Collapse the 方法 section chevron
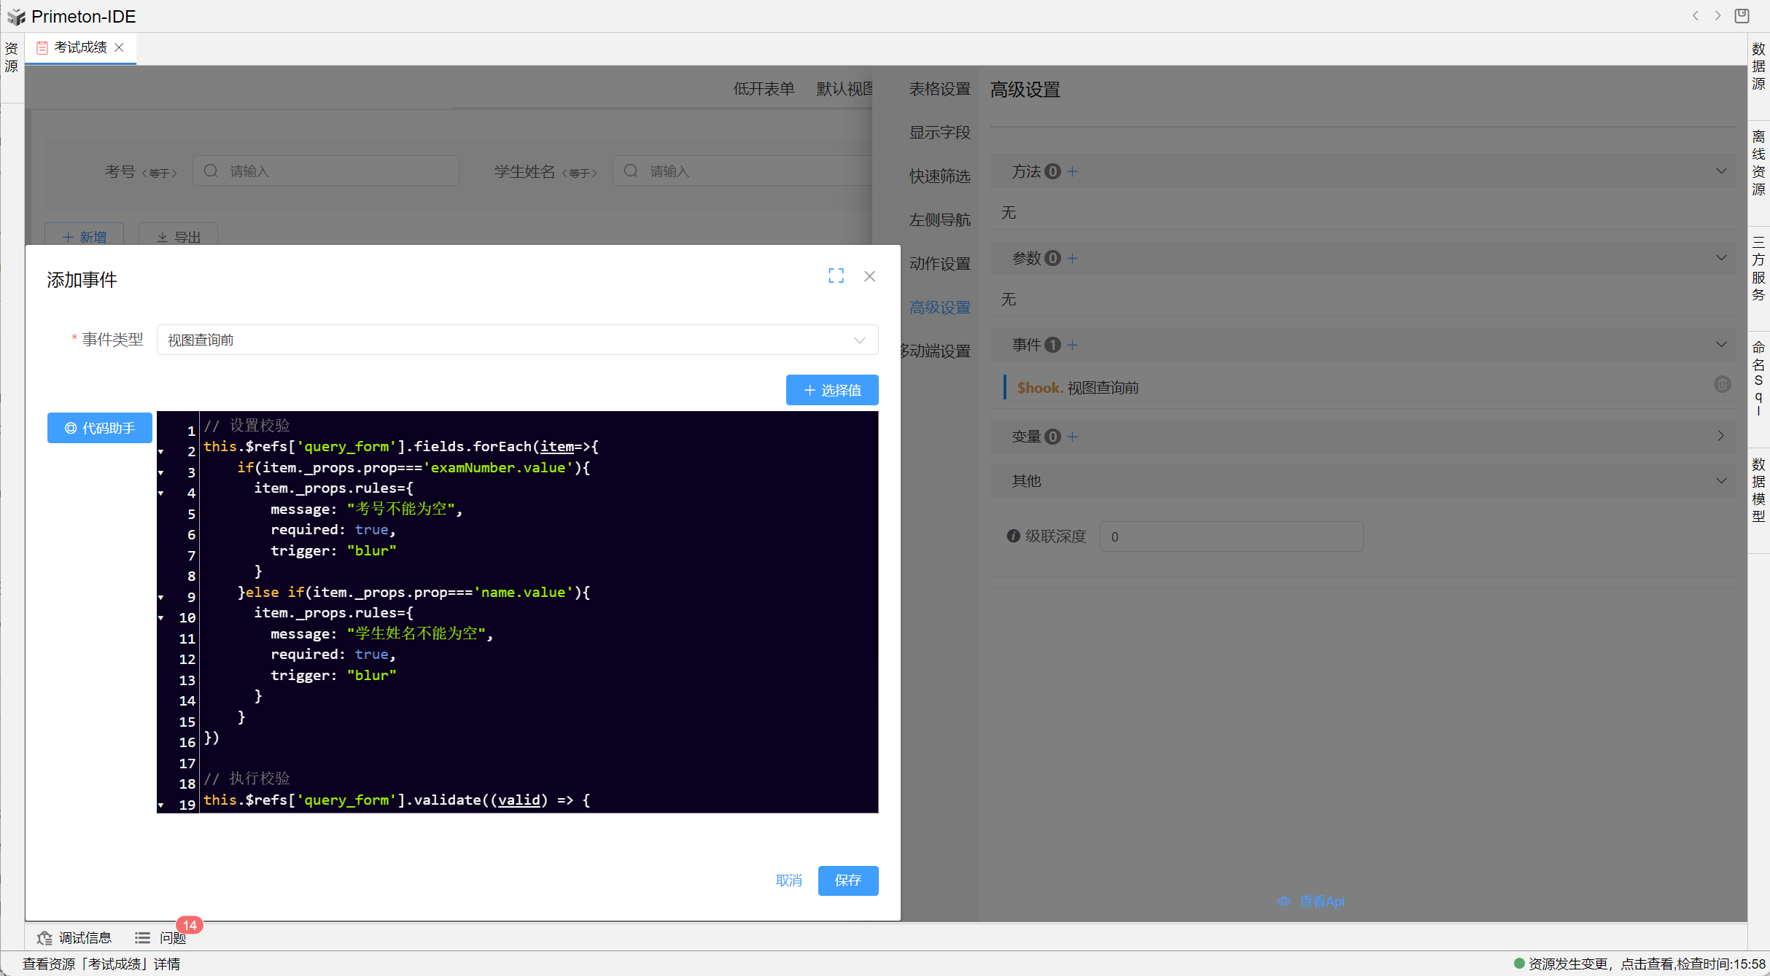This screenshot has height=976, width=1770. (1721, 171)
